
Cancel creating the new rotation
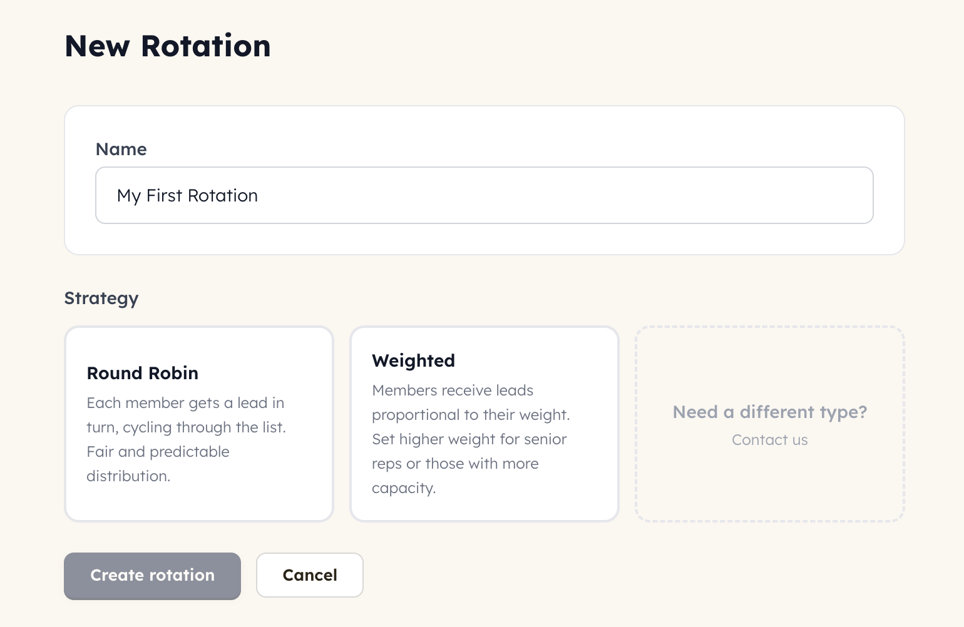309,575
